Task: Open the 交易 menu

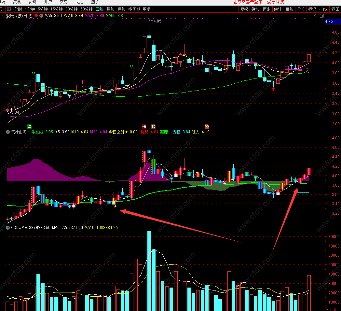Action: point(64,2)
